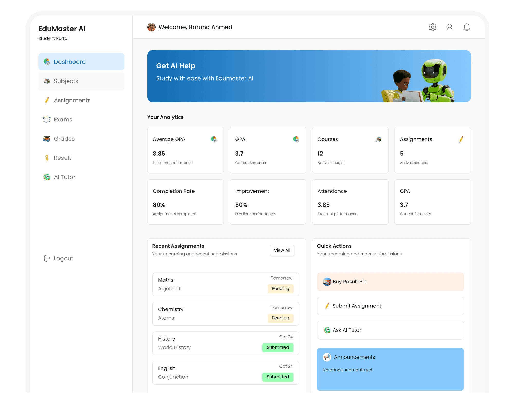
Task: Click the user profile icon
Action: (x=449, y=27)
